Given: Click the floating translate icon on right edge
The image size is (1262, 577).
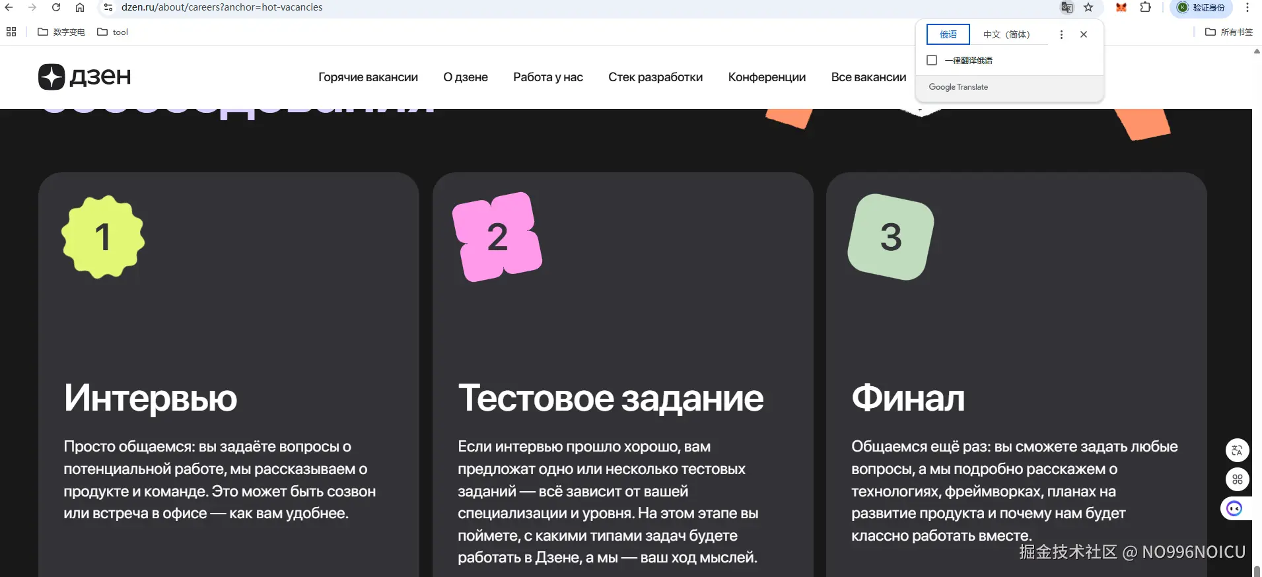Looking at the screenshot, I should 1237,450.
